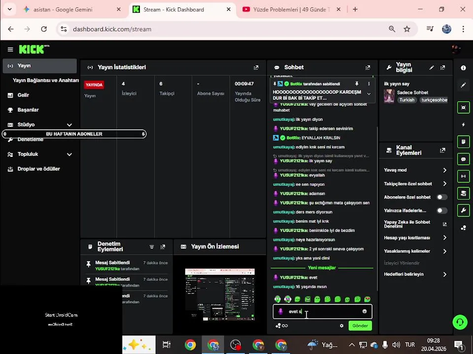
Task: Unpin the BotRix pinned message with the pin icon
Action: pyautogui.click(x=357, y=84)
